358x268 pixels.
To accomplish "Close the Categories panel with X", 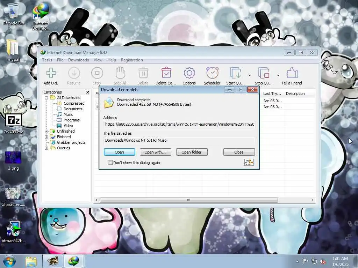I will (88, 92).
